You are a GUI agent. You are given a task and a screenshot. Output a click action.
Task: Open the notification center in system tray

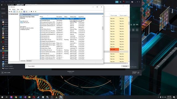174,97
